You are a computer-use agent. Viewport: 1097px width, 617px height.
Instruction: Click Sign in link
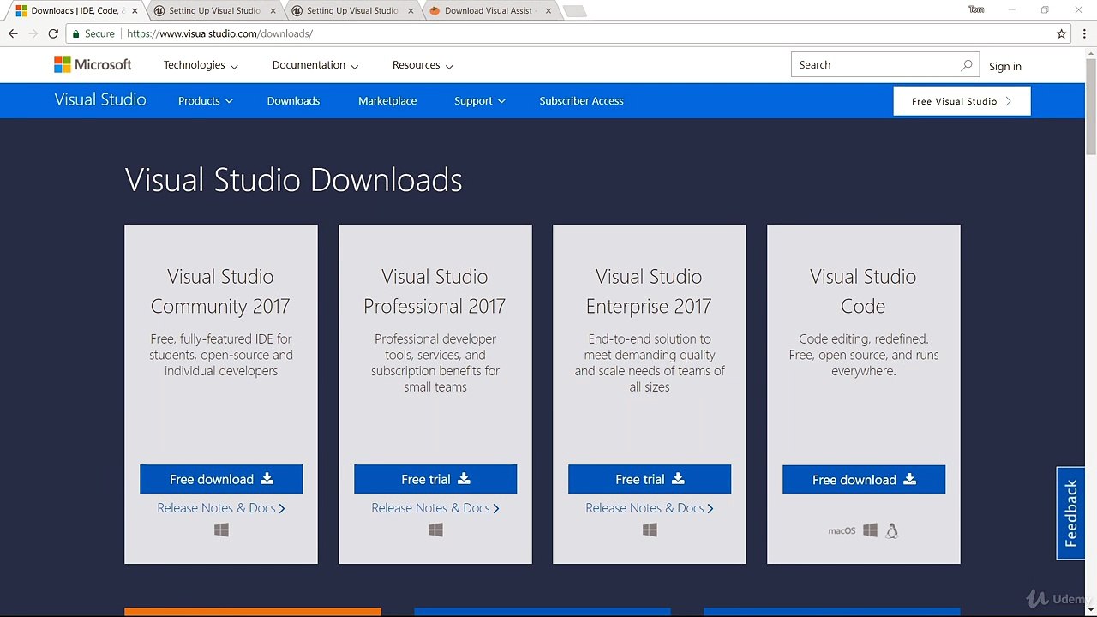pos(1004,66)
